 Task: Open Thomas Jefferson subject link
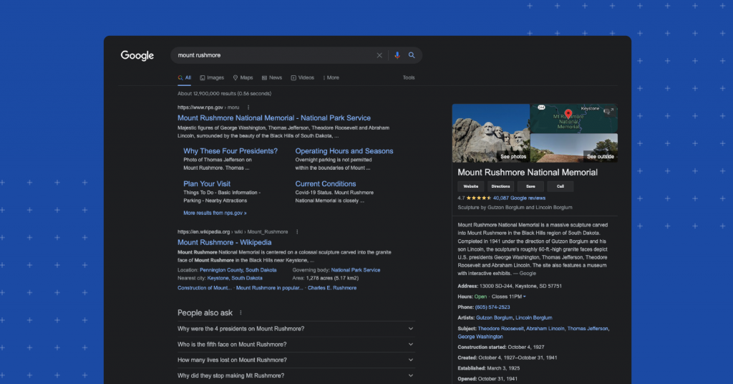pos(588,328)
